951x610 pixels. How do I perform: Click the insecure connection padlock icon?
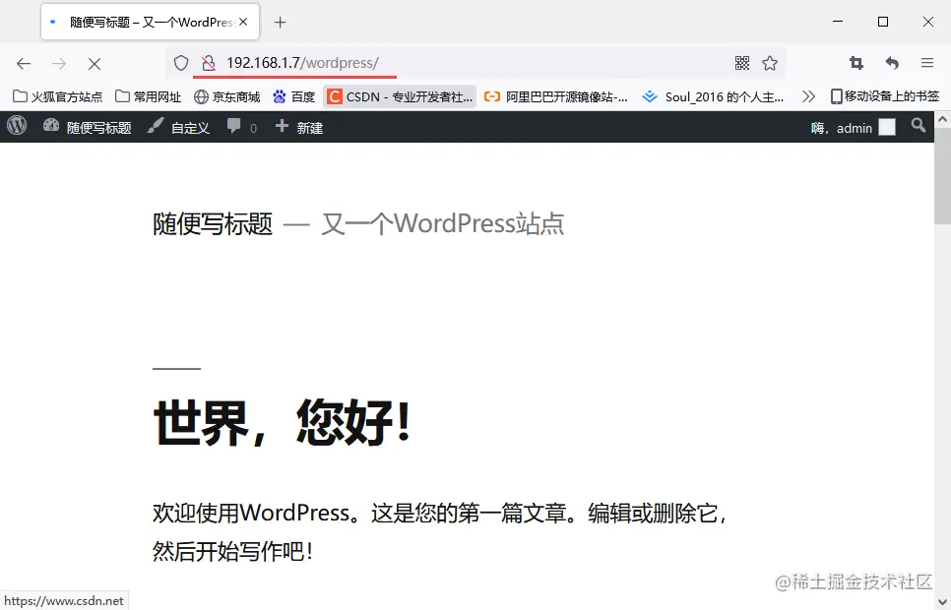207,63
